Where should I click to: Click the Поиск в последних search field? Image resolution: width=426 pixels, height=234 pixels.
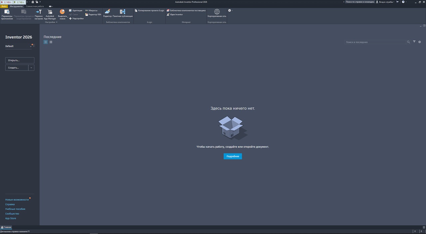[375, 42]
